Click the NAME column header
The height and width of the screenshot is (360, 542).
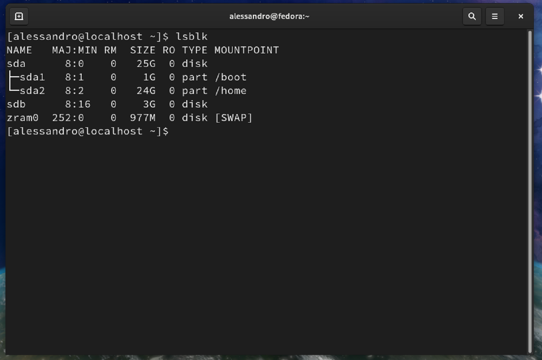pos(19,50)
